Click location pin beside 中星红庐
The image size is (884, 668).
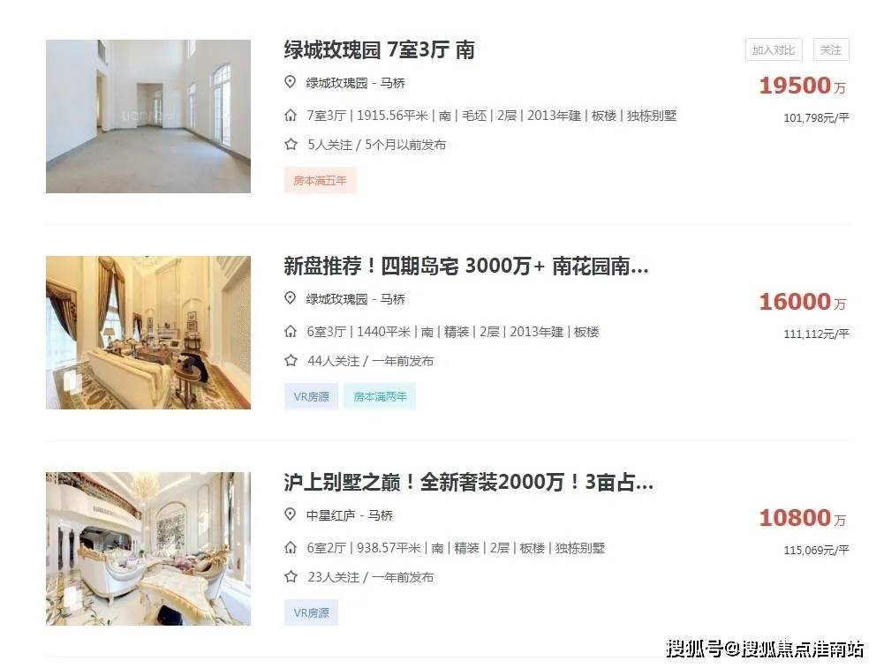(x=290, y=514)
